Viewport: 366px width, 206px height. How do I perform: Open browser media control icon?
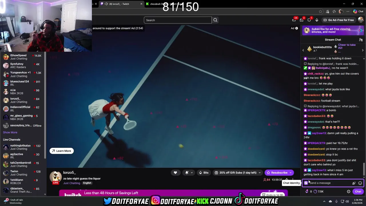coord(327,11)
